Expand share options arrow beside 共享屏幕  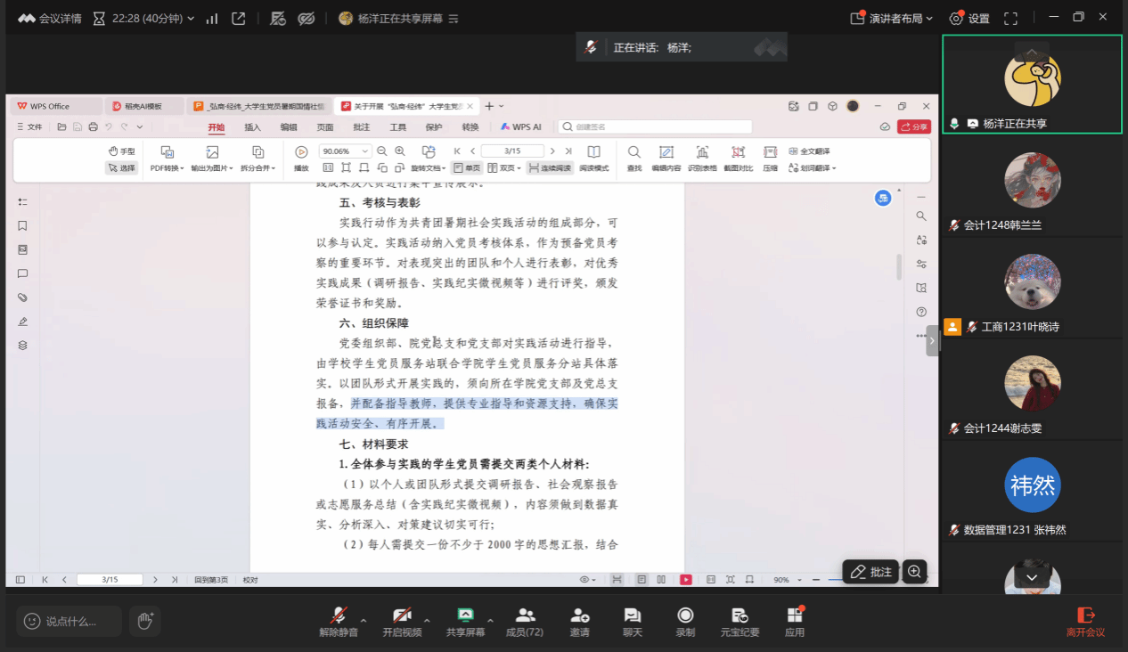[490, 620]
